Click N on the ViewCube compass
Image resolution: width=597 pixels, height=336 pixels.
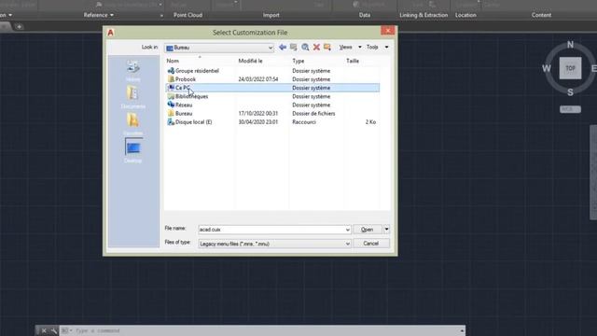[570, 45]
